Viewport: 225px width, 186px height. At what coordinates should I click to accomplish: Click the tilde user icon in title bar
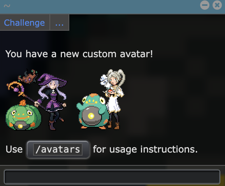(x=7, y=6)
